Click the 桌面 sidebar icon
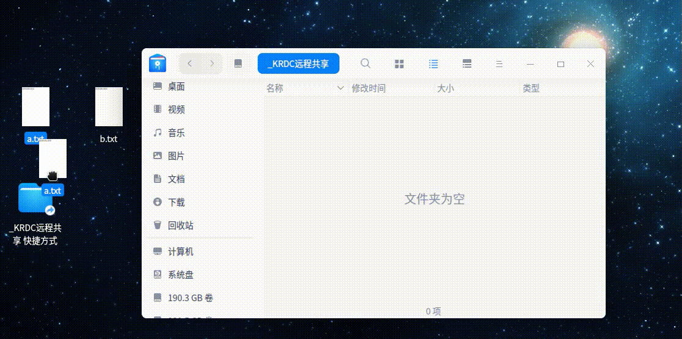The width and height of the screenshot is (682, 339). (x=158, y=87)
